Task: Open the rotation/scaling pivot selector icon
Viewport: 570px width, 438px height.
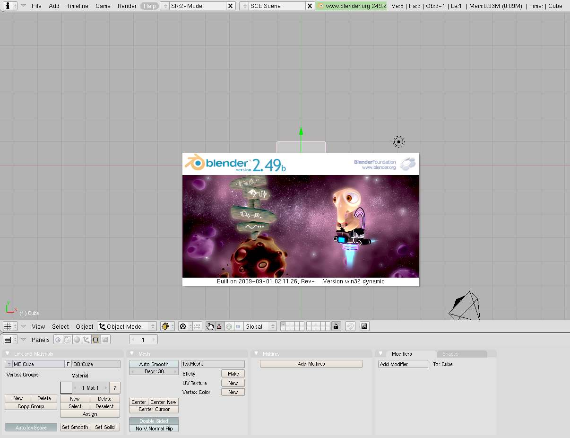Action: click(x=185, y=326)
